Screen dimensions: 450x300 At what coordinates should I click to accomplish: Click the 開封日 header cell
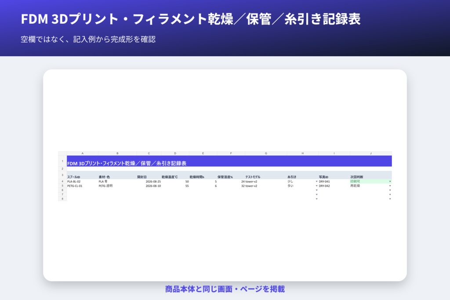click(x=149, y=175)
